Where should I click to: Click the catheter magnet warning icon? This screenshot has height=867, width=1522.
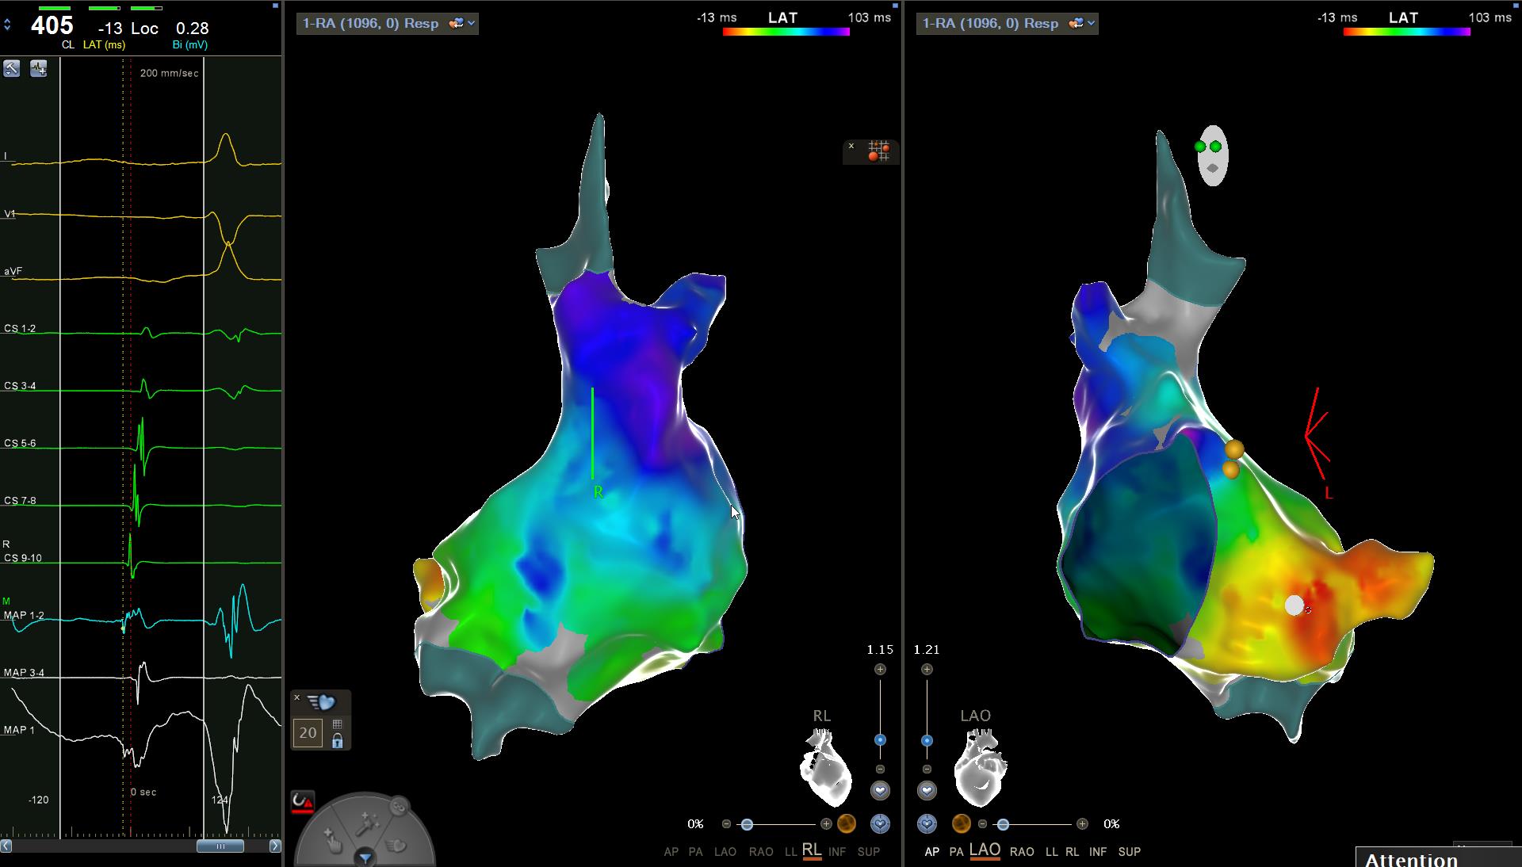pos(302,802)
